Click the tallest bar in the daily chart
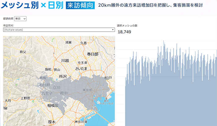The image size is (217, 126). tap(163, 83)
